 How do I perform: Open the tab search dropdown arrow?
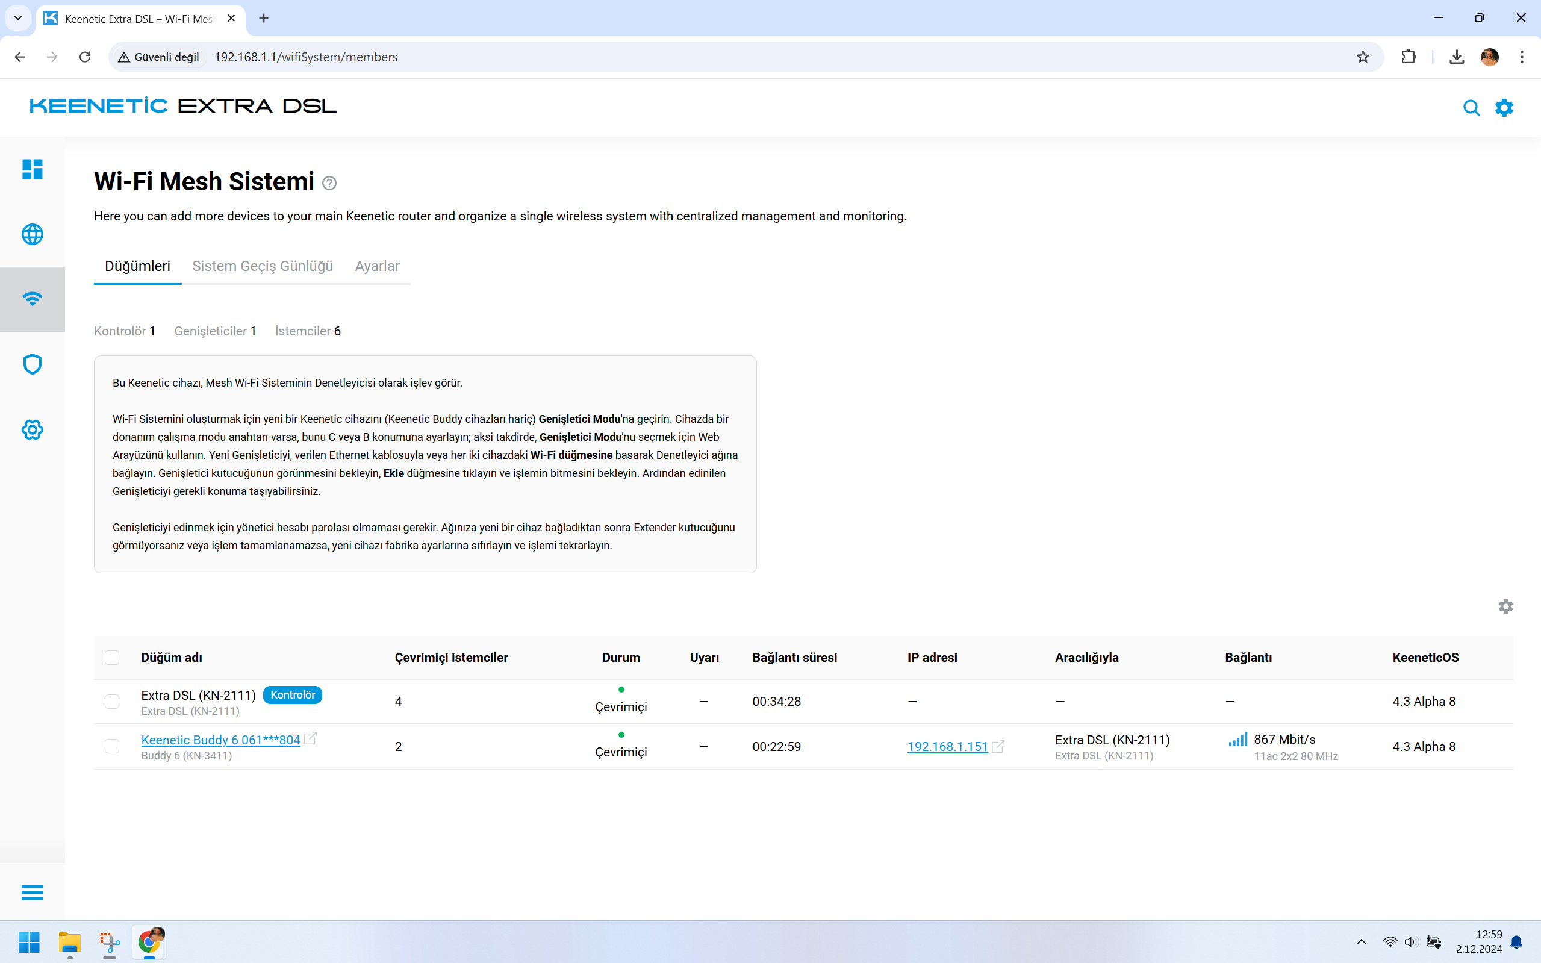pyautogui.click(x=18, y=19)
